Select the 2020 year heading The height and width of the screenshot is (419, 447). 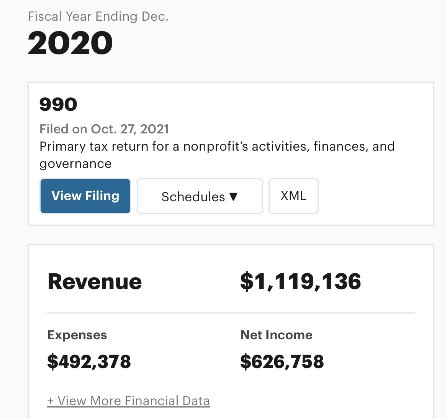tap(70, 43)
